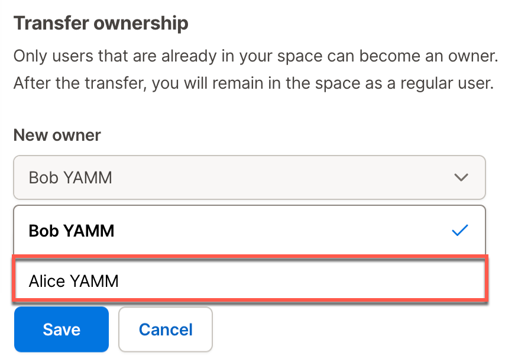The height and width of the screenshot is (362, 505).
Task: Open the New owner combo box
Action: (250, 177)
